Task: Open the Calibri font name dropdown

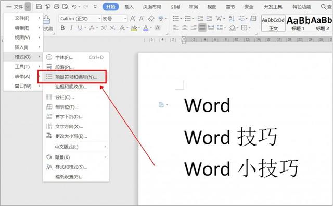Action: [80, 19]
